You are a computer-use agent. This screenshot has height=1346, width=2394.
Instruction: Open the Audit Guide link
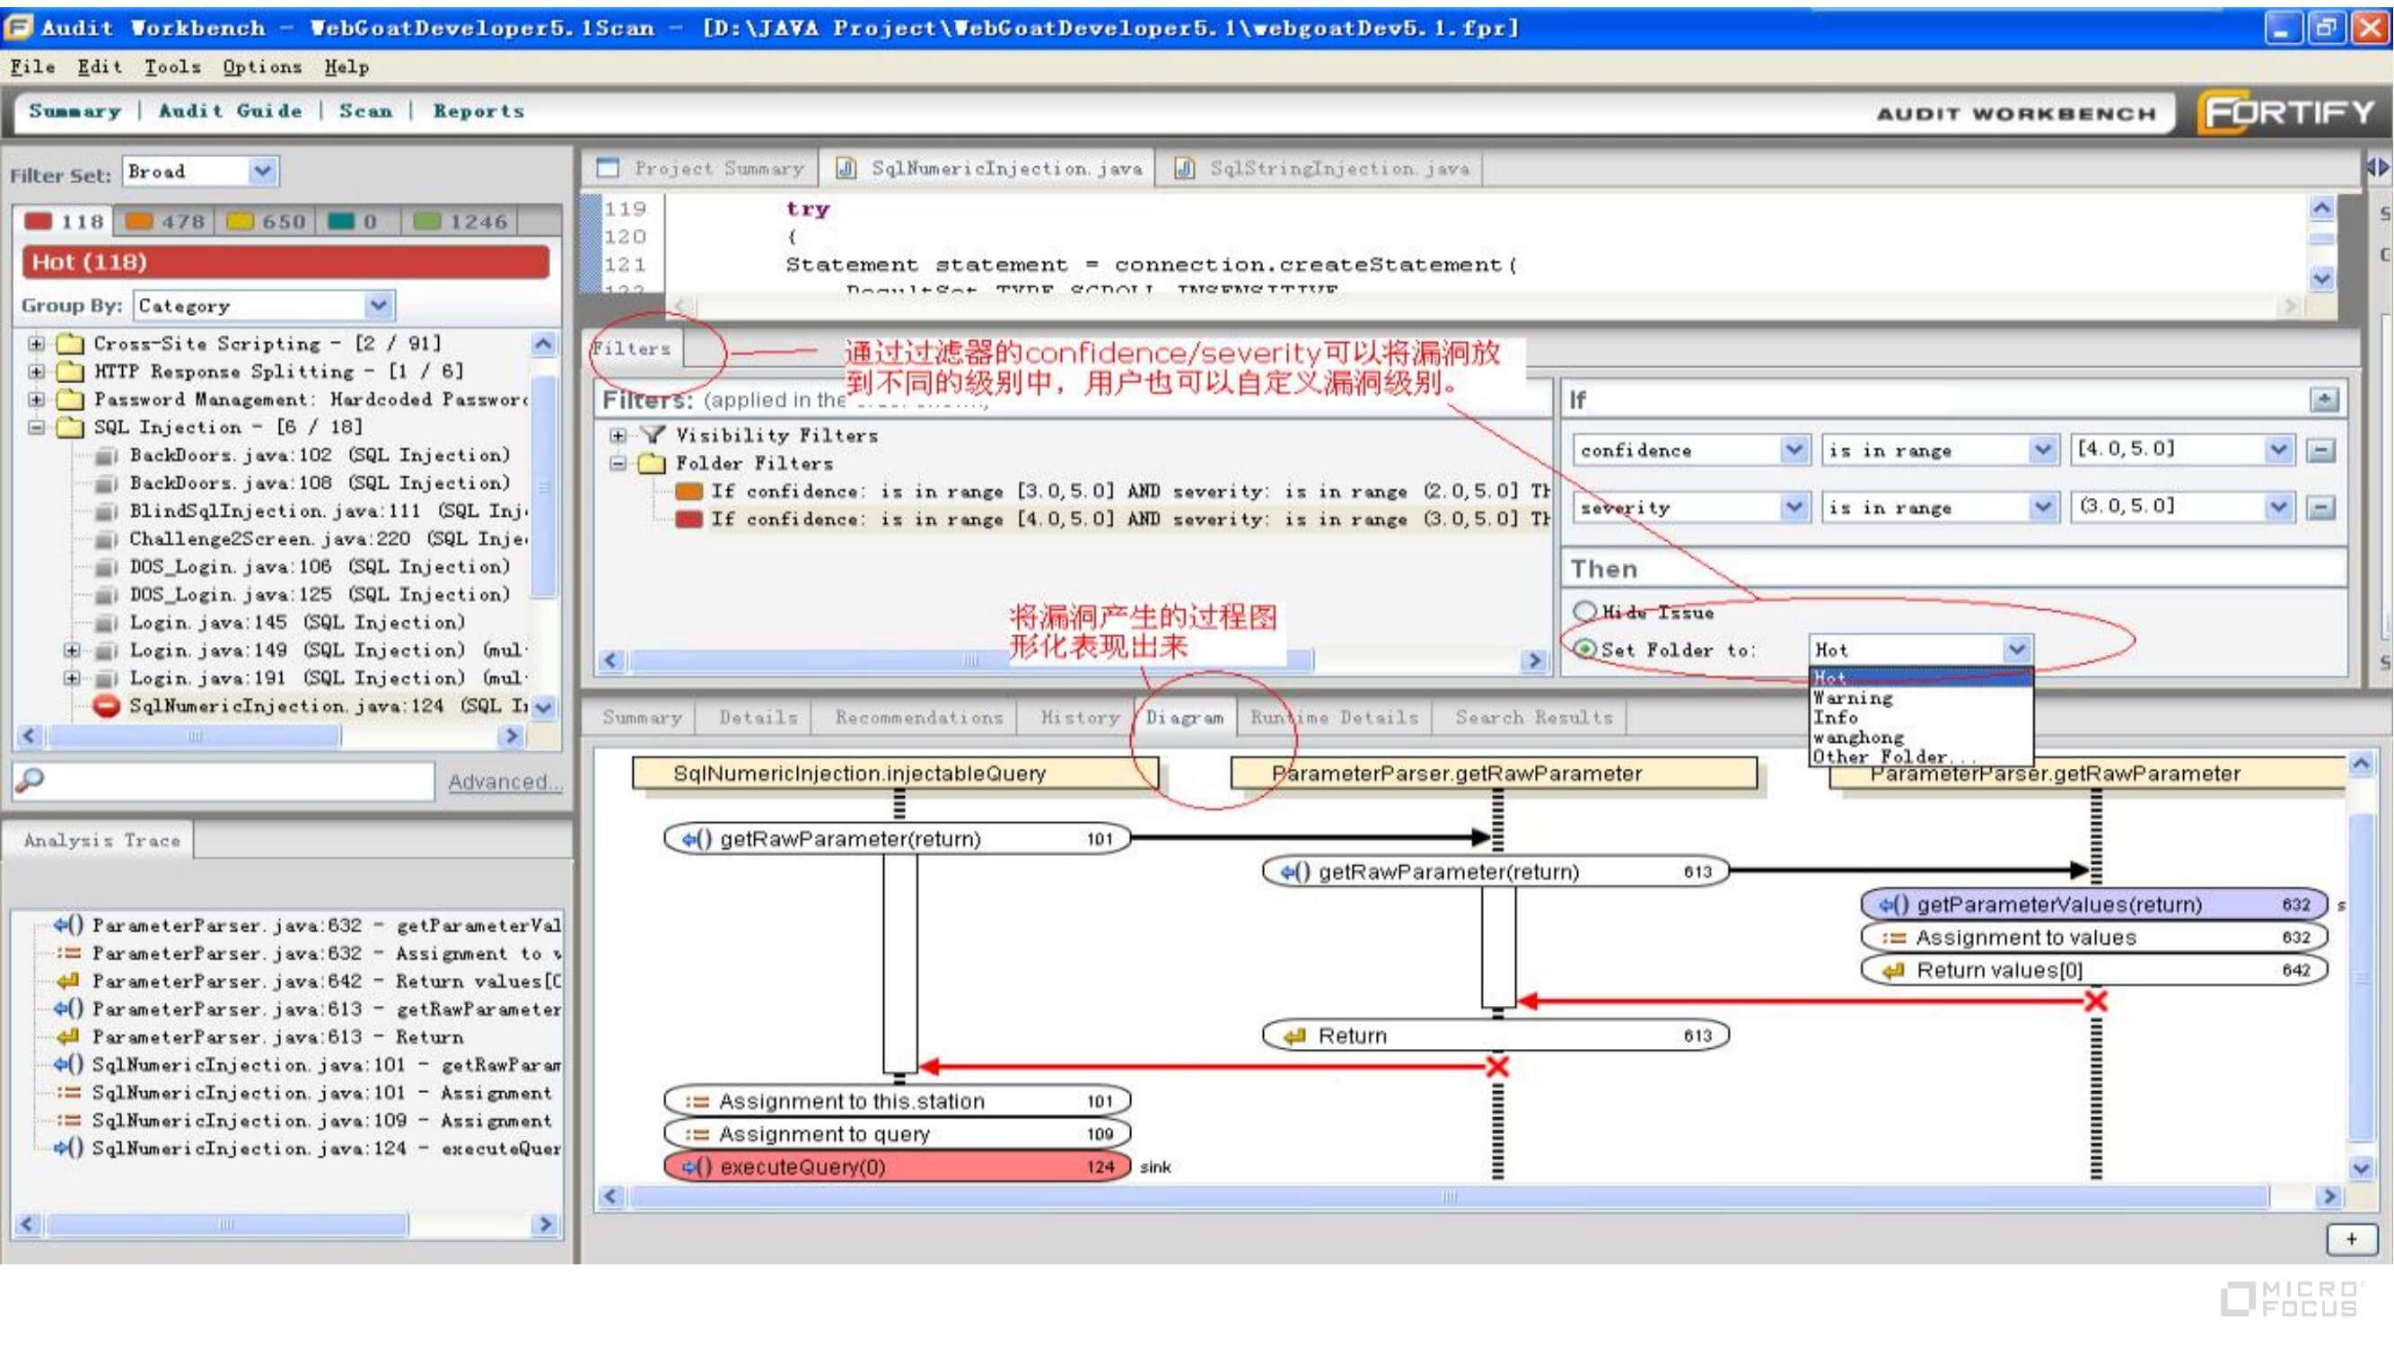click(x=230, y=110)
